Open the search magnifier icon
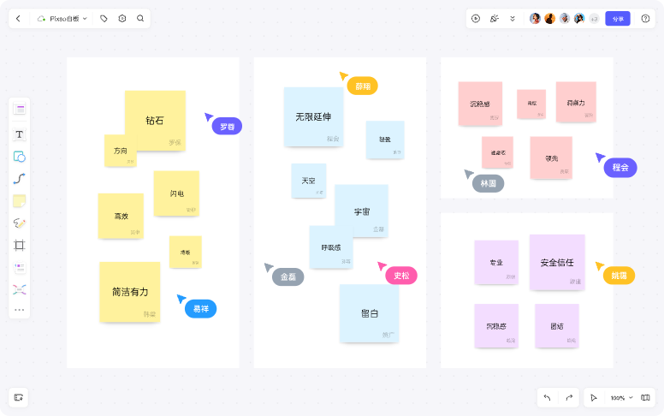Image resolution: width=664 pixels, height=416 pixels. [140, 18]
